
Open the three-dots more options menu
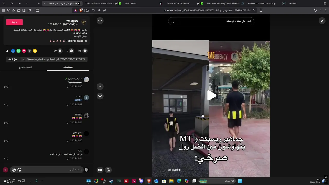coord(100,21)
